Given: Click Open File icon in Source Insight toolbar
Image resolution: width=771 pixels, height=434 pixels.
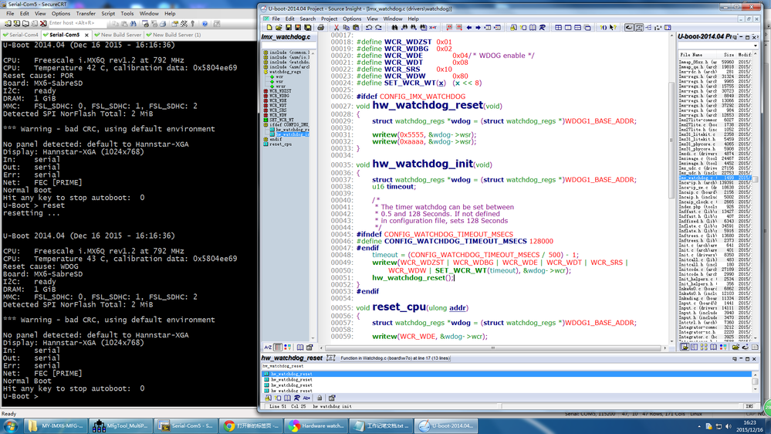Looking at the screenshot, I should click(x=279, y=28).
